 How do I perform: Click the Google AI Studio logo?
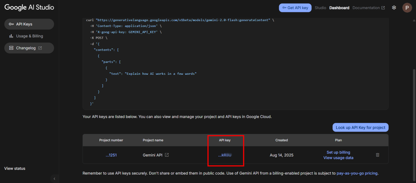tap(29, 7)
